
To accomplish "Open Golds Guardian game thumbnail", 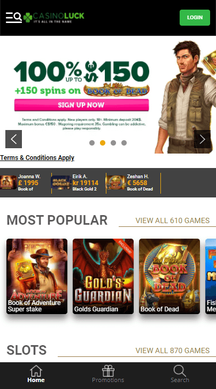I will point(103,277).
